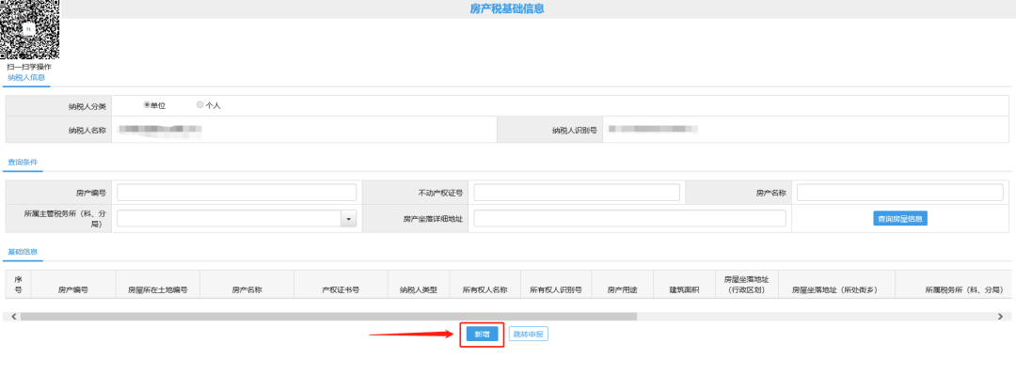Click the 跳转申报 button

[528, 335]
